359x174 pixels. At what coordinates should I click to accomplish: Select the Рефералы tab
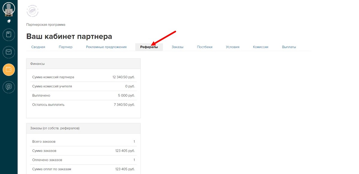click(149, 47)
